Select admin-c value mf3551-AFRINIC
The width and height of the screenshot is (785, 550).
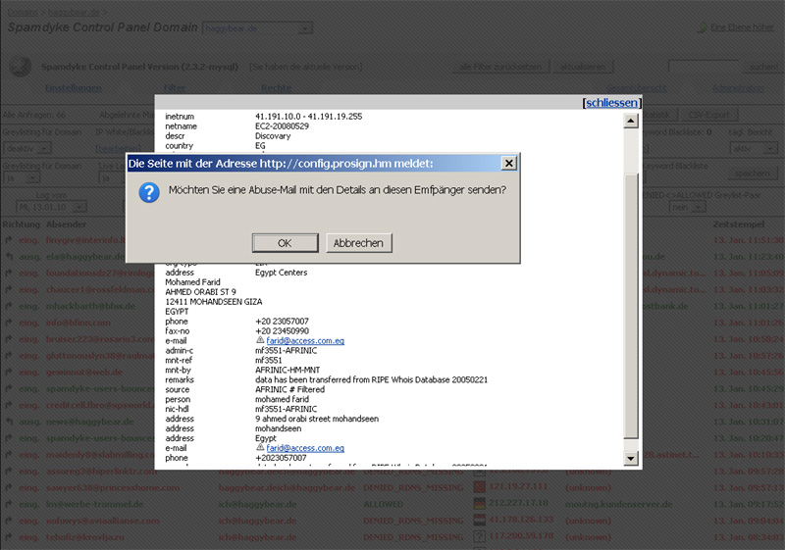coord(286,351)
